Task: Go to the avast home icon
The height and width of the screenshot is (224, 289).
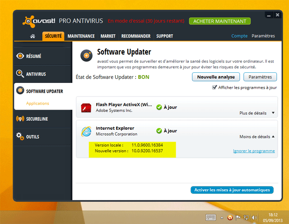Action: [x=33, y=36]
